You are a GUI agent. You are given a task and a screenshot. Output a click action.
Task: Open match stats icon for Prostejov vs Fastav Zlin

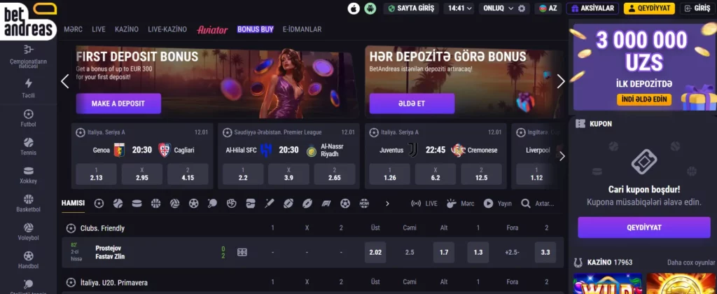click(242, 252)
